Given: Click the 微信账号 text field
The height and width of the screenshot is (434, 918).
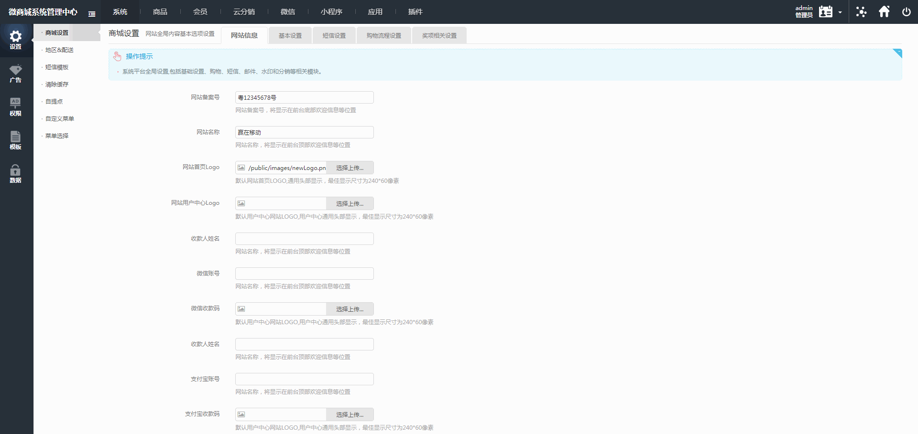Looking at the screenshot, I should pyautogui.click(x=304, y=274).
